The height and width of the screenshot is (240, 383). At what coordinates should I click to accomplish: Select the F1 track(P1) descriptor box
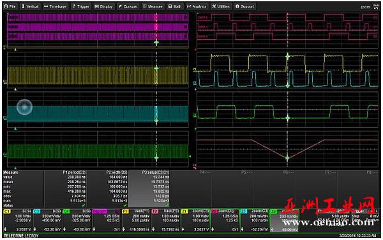(137, 220)
